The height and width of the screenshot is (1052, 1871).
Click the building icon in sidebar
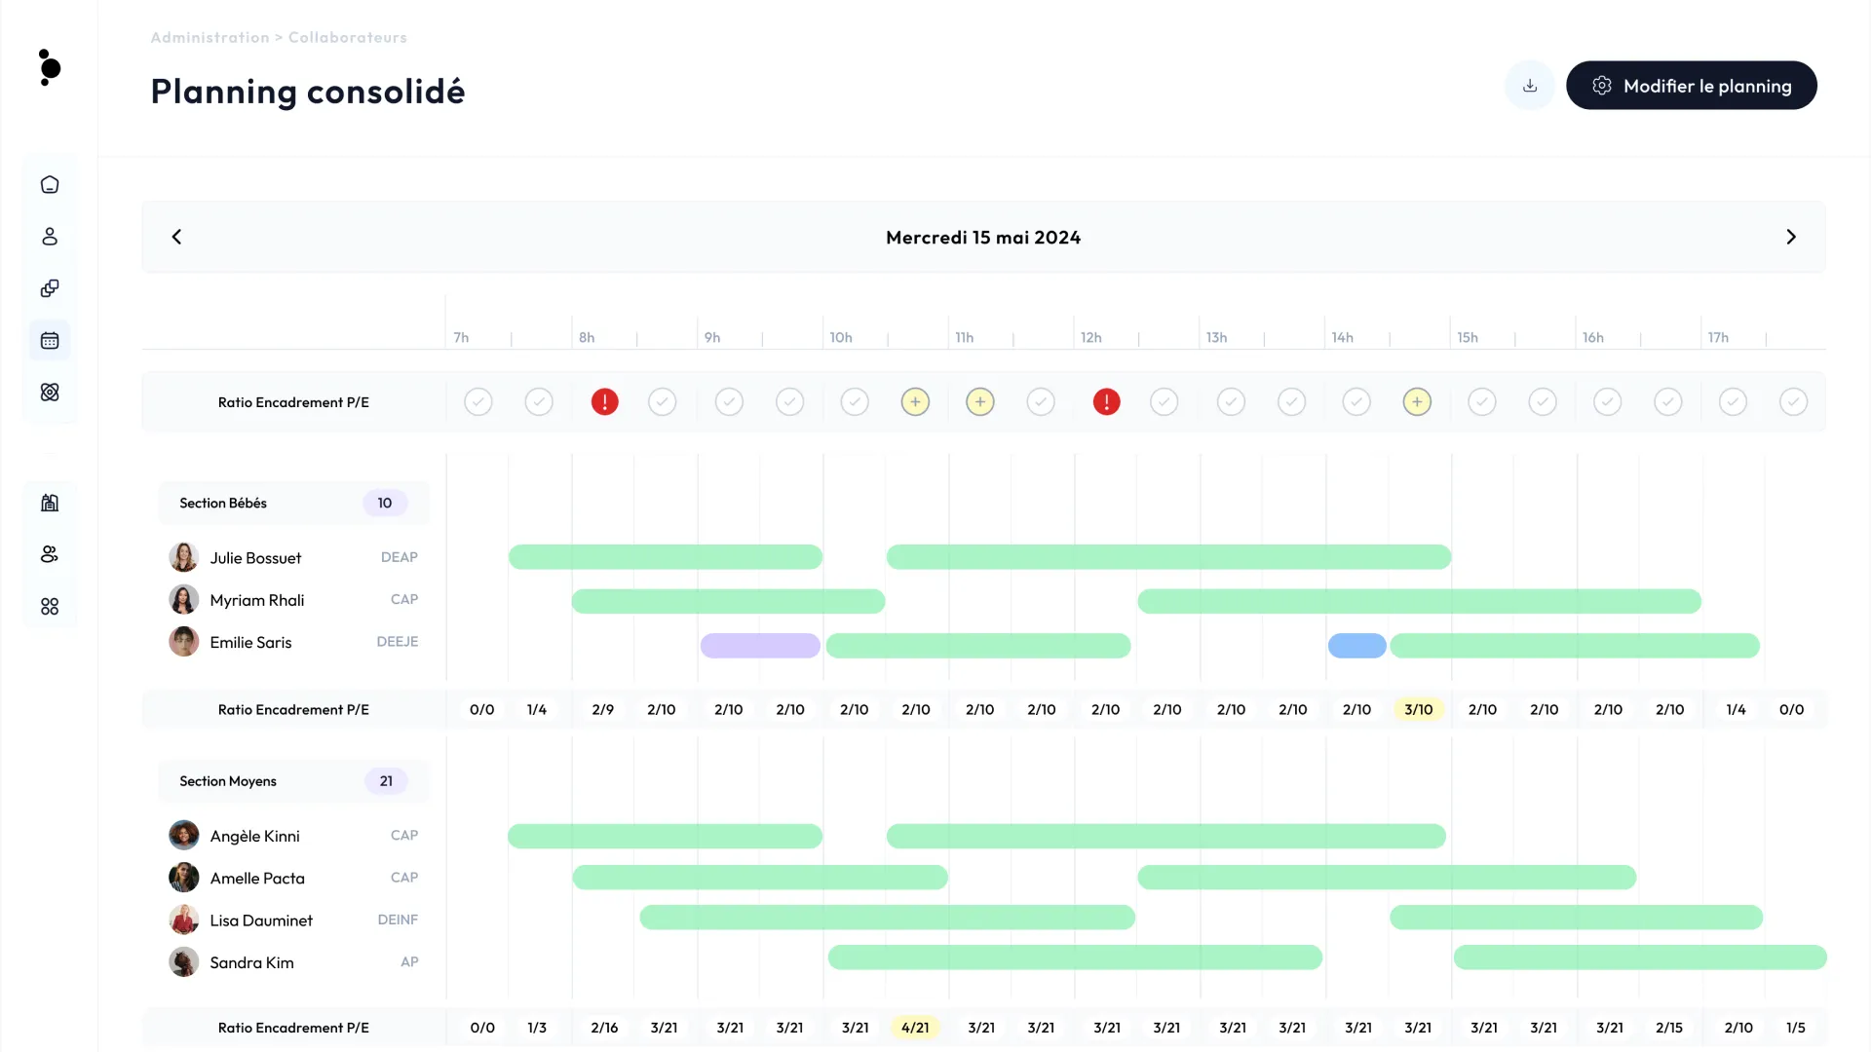50,503
